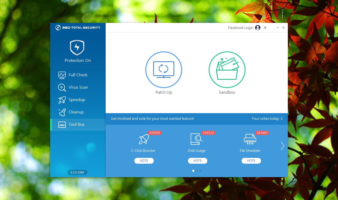Click the user profile avatar icon
Image resolution: width=338 pixels, height=200 pixels.
(258, 28)
